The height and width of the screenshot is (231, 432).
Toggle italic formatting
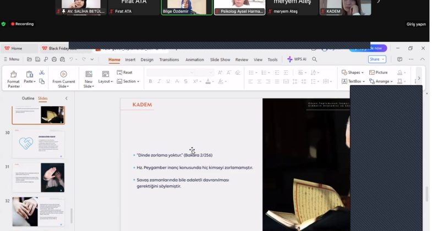[159, 81]
